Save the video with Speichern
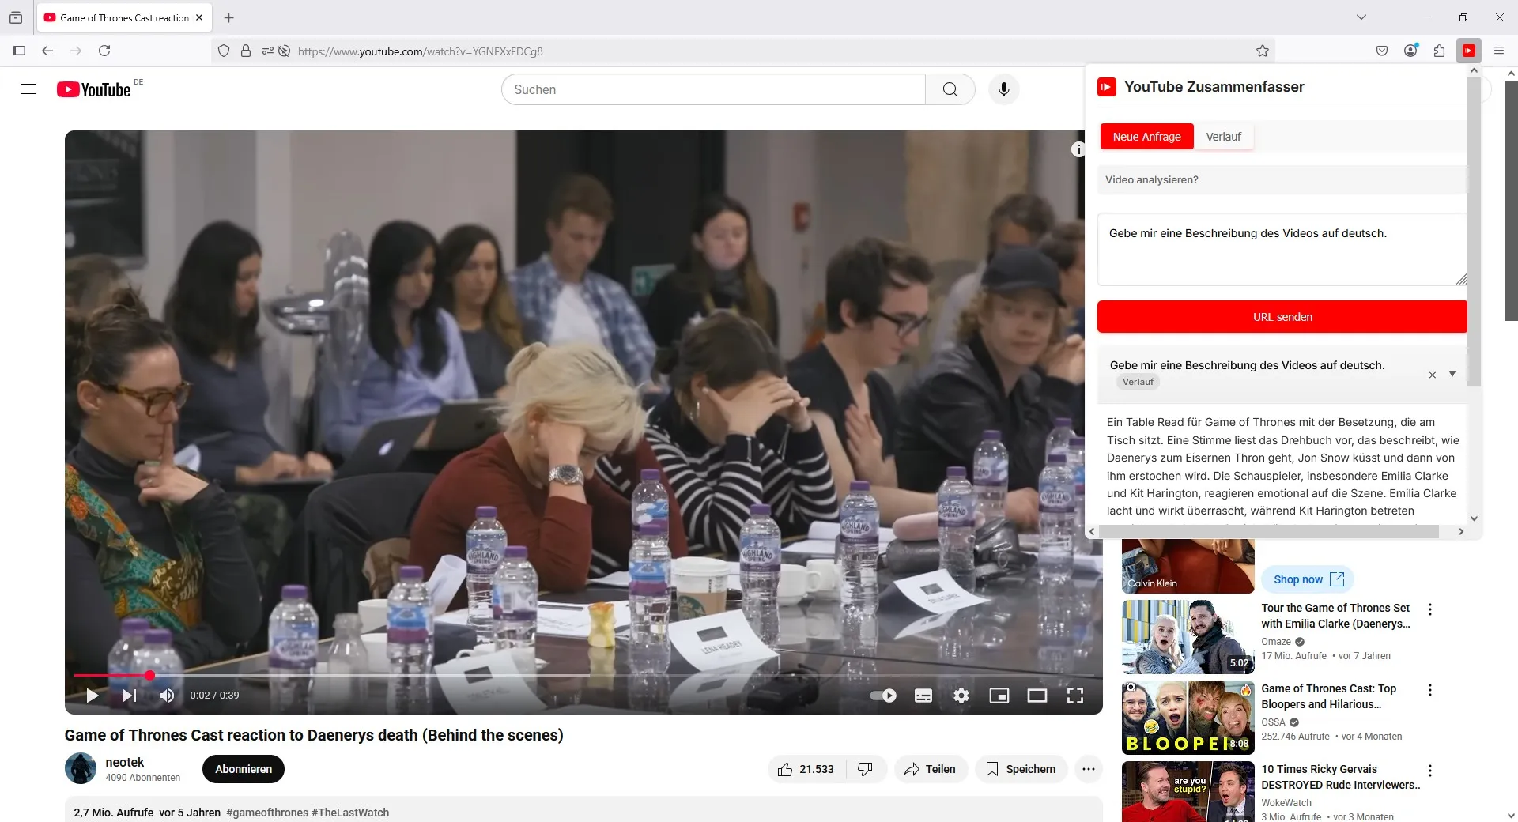This screenshot has width=1518, height=822. pyautogui.click(x=1021, y=769)
